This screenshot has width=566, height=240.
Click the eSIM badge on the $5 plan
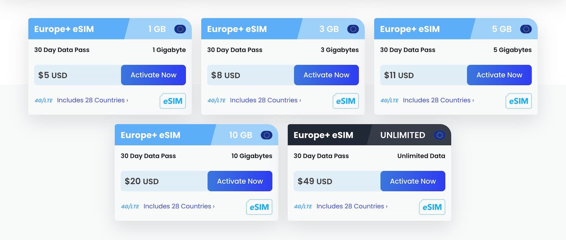point(173,101)
